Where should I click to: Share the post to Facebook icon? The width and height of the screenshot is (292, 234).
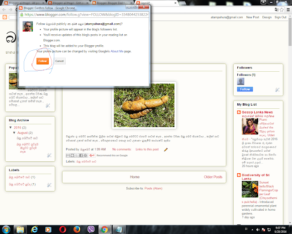81,155
